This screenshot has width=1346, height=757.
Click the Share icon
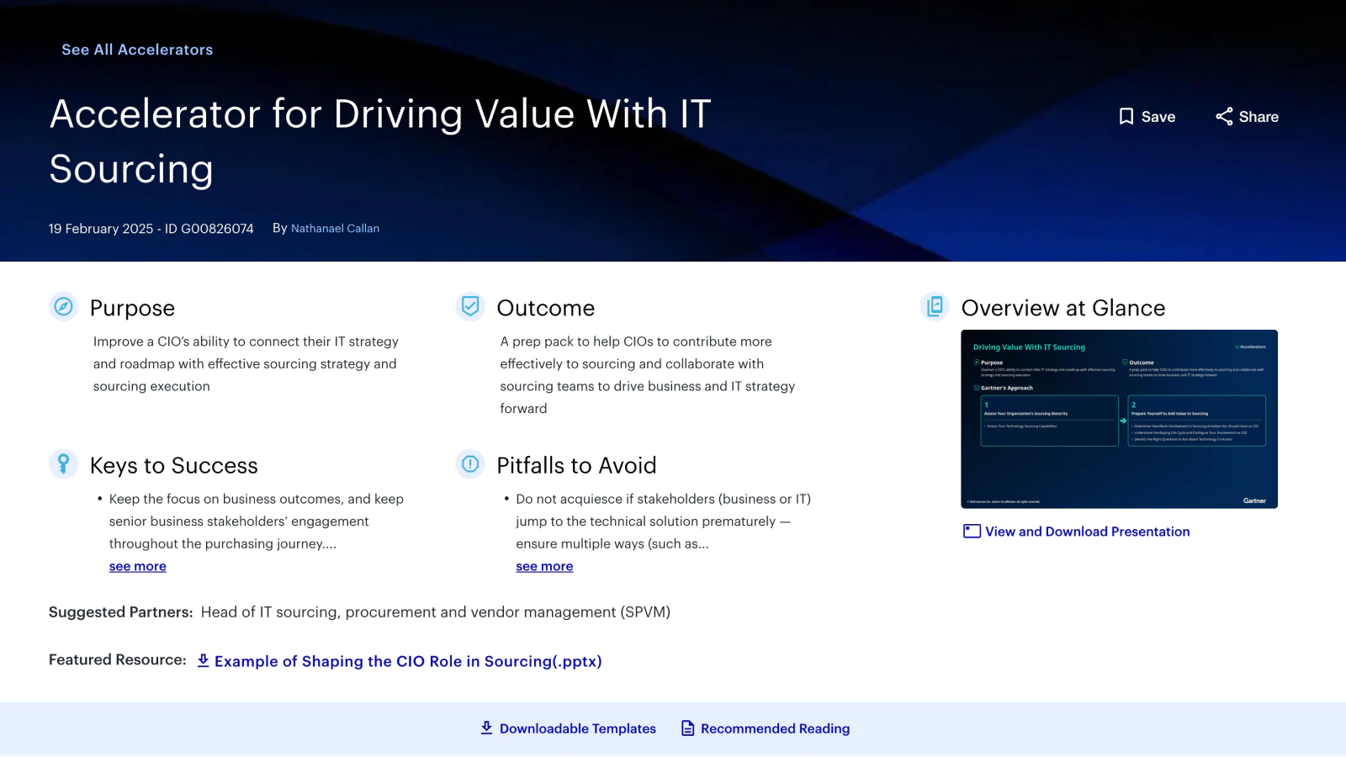1225,117
